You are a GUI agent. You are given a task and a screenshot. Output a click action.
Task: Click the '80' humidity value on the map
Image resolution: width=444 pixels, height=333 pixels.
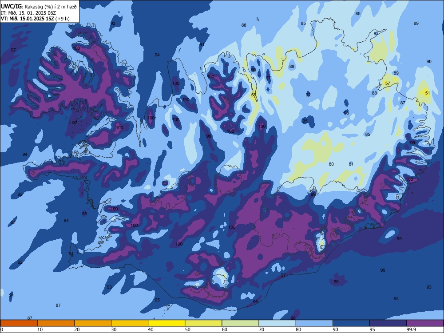click(x=331, y=164)
